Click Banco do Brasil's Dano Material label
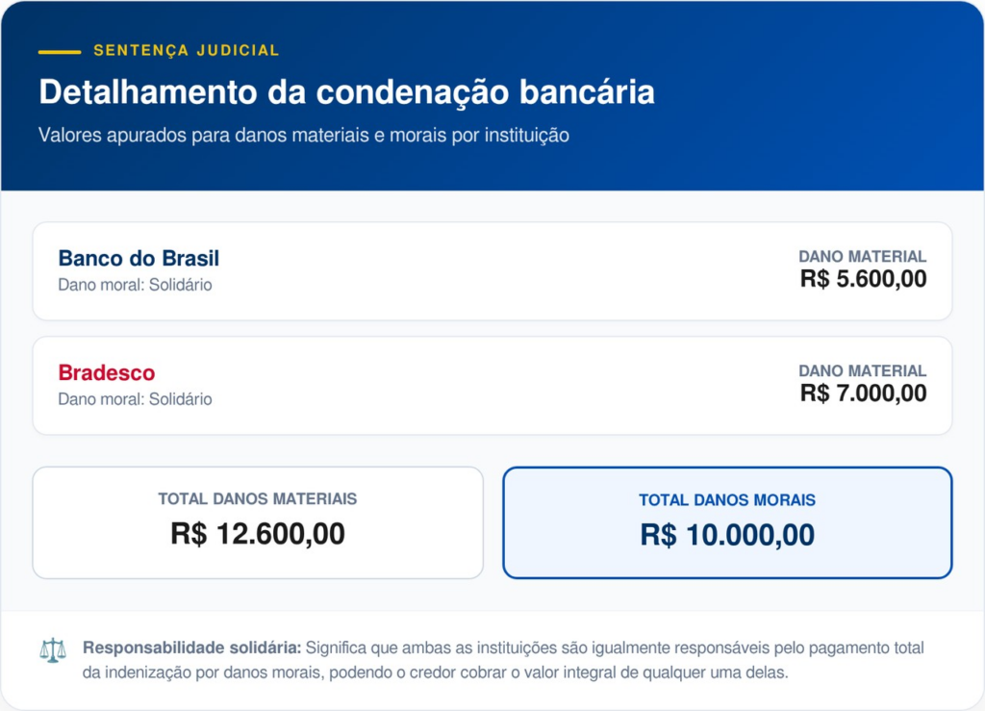This screenshot has height=711, width=985. (x=862, y=257)
